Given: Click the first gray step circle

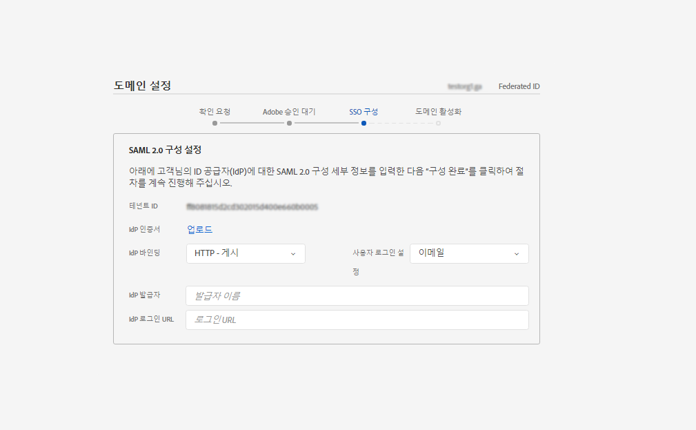Looking at the screenshot, I should [x=215, y=123].
